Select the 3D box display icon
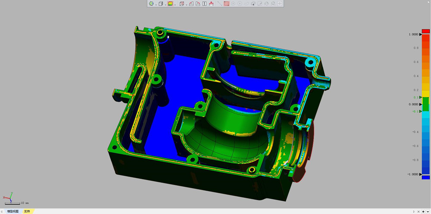The width and height of the screenshot is (431, 214). pos(160,4)
